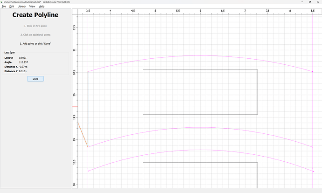Click the top magenta arc at its peak
Image resolution: width=322 pixels, height=193 pixels.
200,55
